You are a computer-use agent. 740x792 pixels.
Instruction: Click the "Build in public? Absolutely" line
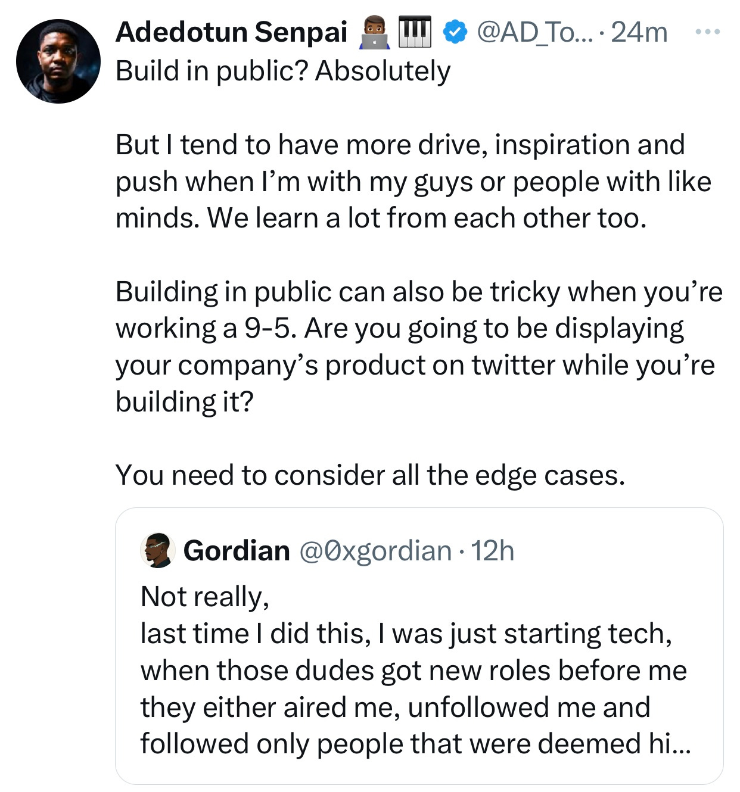tap(283, 71)
